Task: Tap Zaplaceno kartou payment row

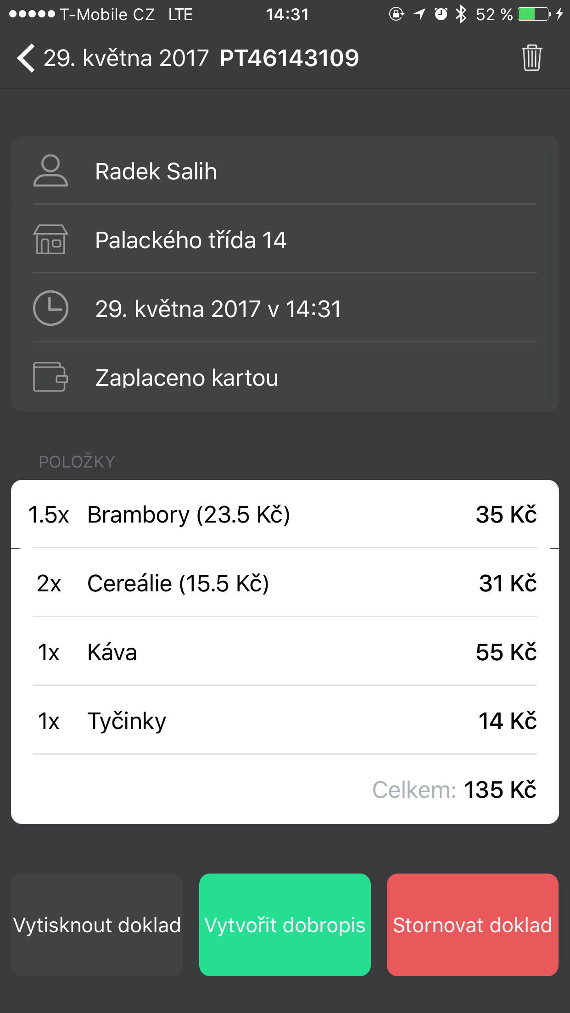Action: coord(187,378)
